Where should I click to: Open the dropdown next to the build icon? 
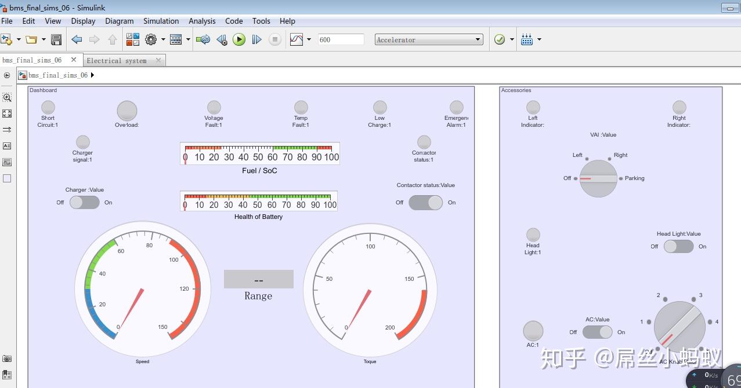click(x=538, y=39)
